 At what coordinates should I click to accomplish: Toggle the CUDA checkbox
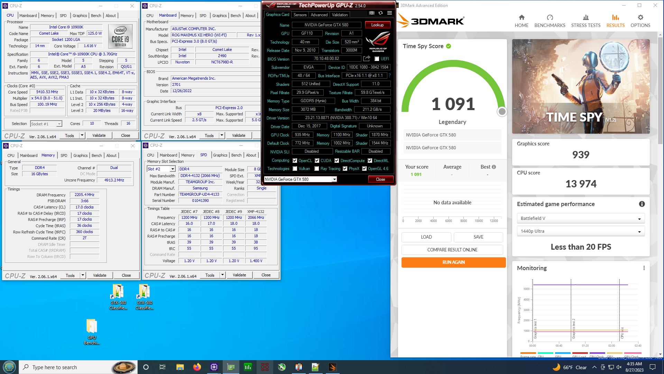pyautogui.click(x=317, y=161)
